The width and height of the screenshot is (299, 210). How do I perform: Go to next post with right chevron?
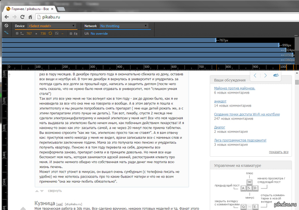point(265,76)
